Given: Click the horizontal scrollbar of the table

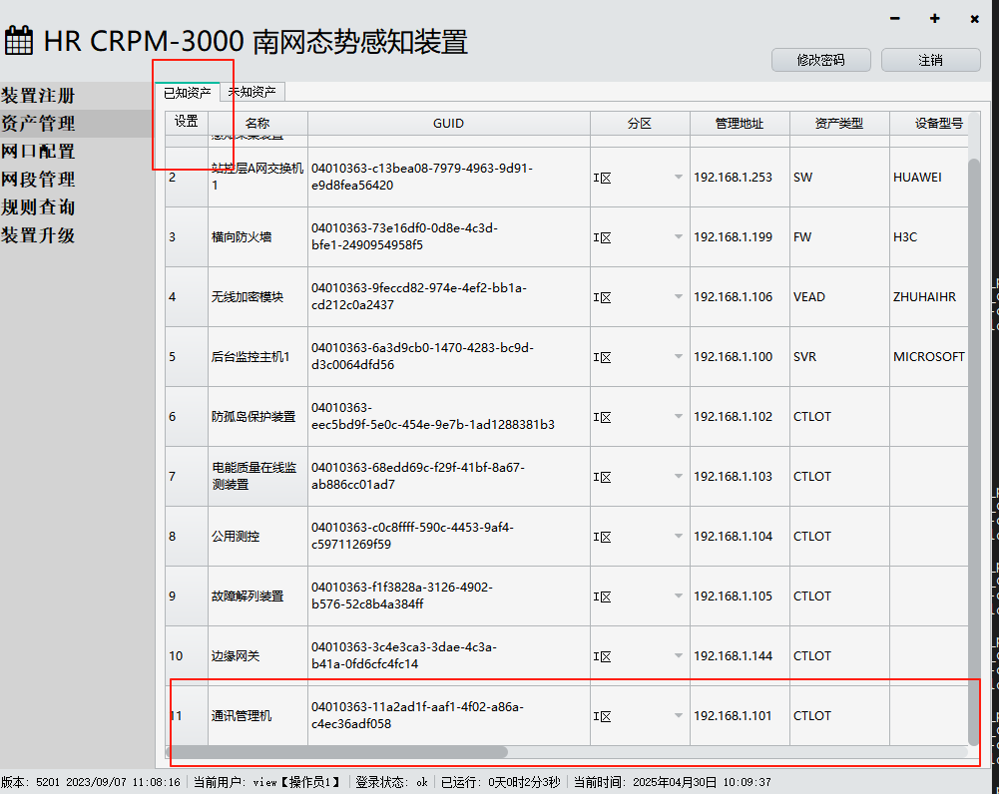Looking at the screenshot, I should (337, 752).
